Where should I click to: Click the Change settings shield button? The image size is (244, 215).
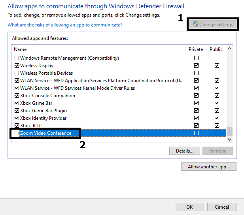214,25
